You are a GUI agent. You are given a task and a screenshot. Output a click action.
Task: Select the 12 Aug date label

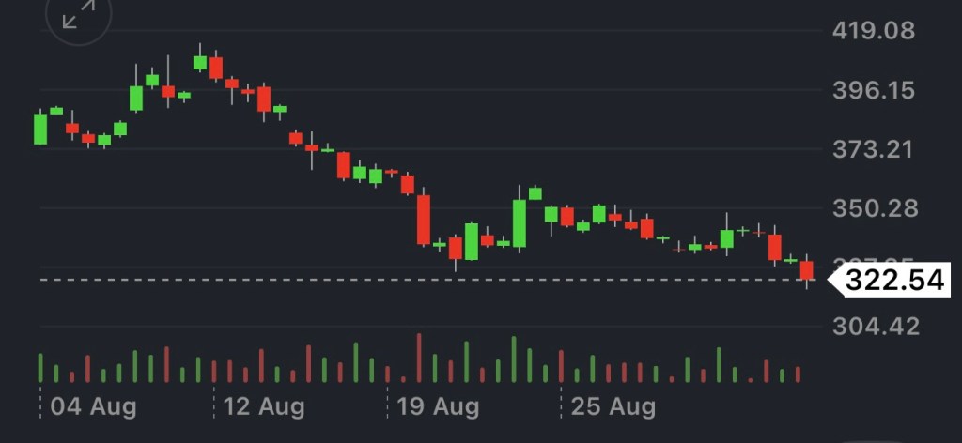pyautogui.click(x=263, y=407)
